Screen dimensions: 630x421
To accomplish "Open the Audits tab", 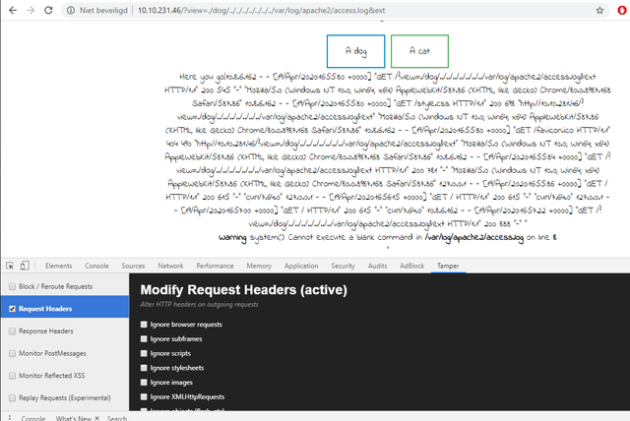I will tap(377, 266).
